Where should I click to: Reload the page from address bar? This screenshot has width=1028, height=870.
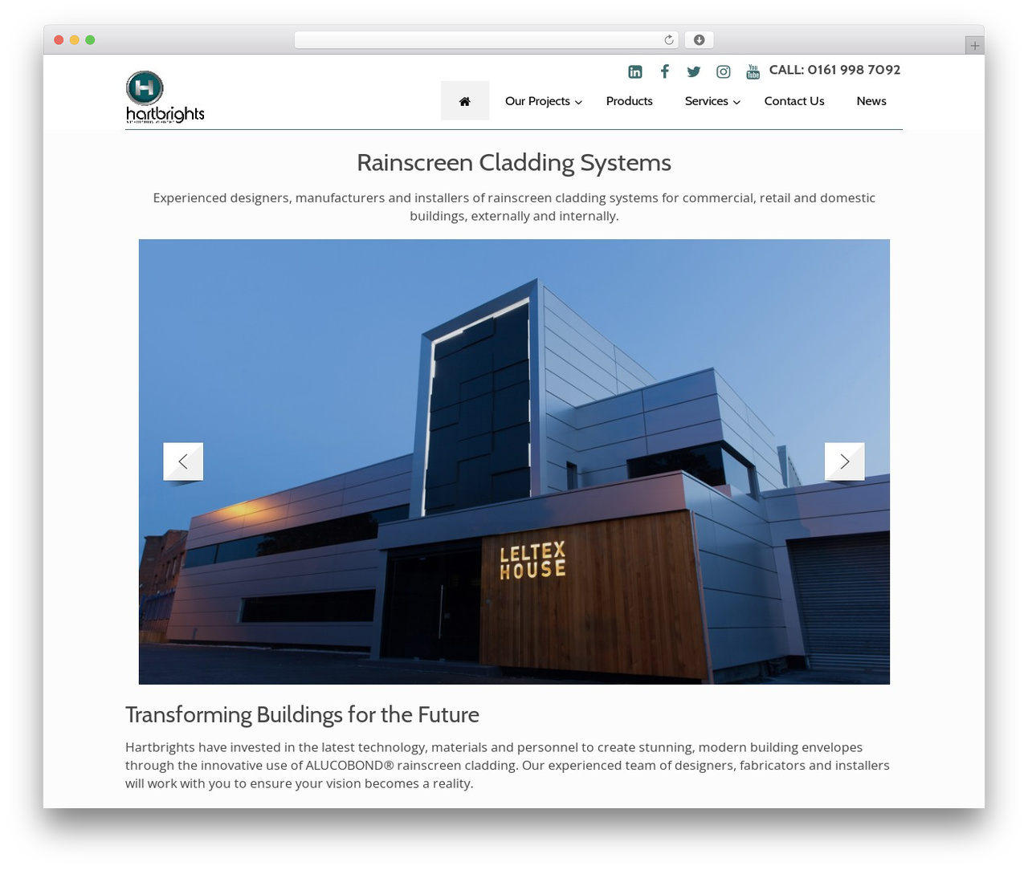click(669, 40)
